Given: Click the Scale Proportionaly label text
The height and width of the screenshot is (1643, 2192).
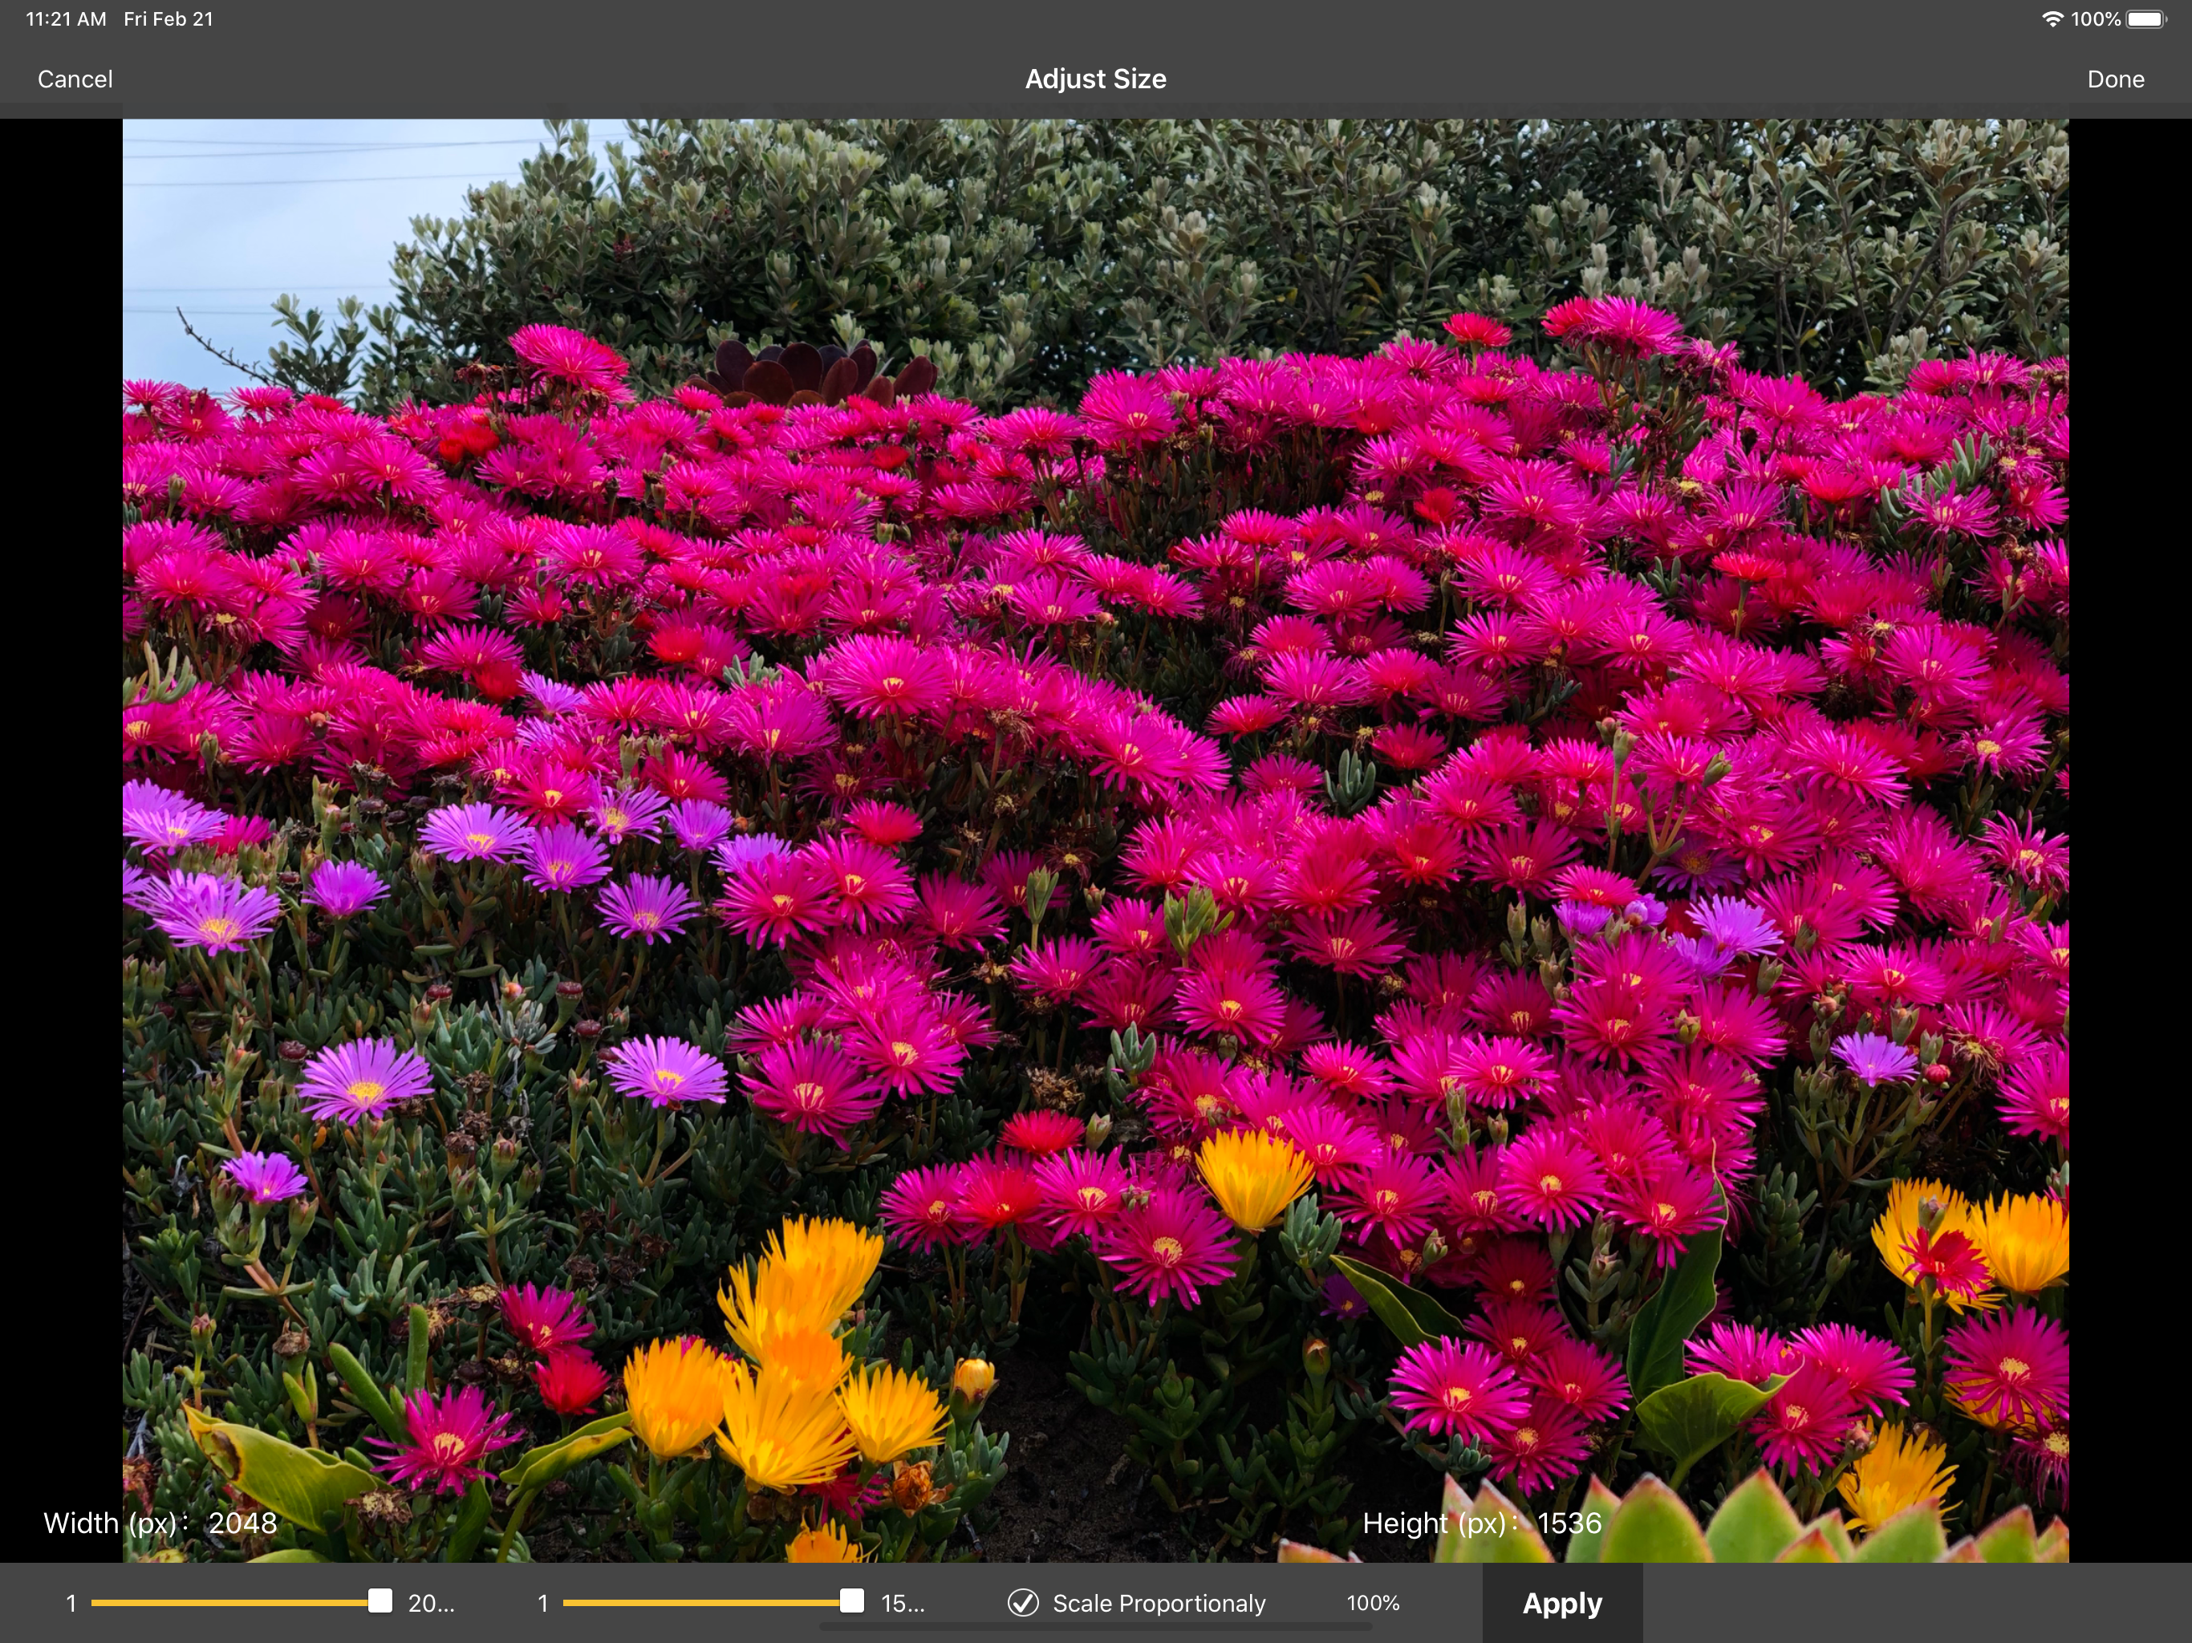Looking at the screenshot, I should click(1159, 1602).
